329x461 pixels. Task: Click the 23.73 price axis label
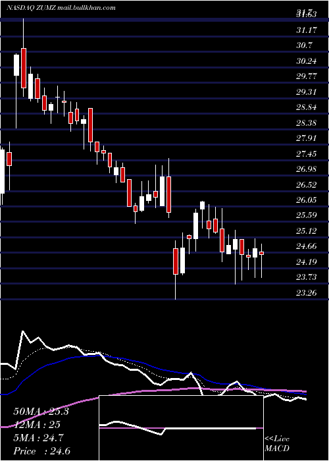(x=307, y=277)
